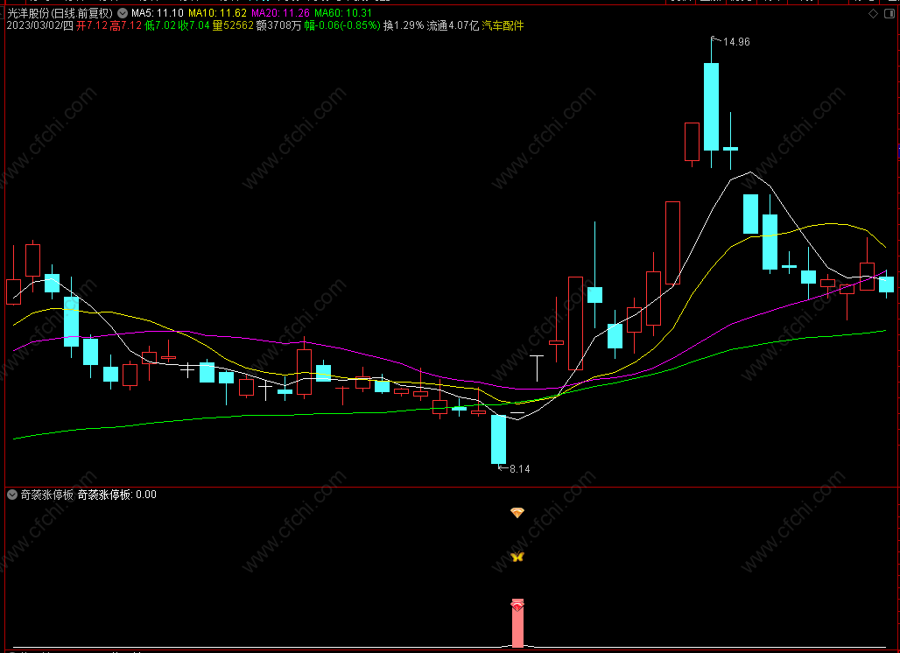This screenshot has width=900, height=653.
Task: Click the 收7.04 closing price value
Action: [194, 25]
